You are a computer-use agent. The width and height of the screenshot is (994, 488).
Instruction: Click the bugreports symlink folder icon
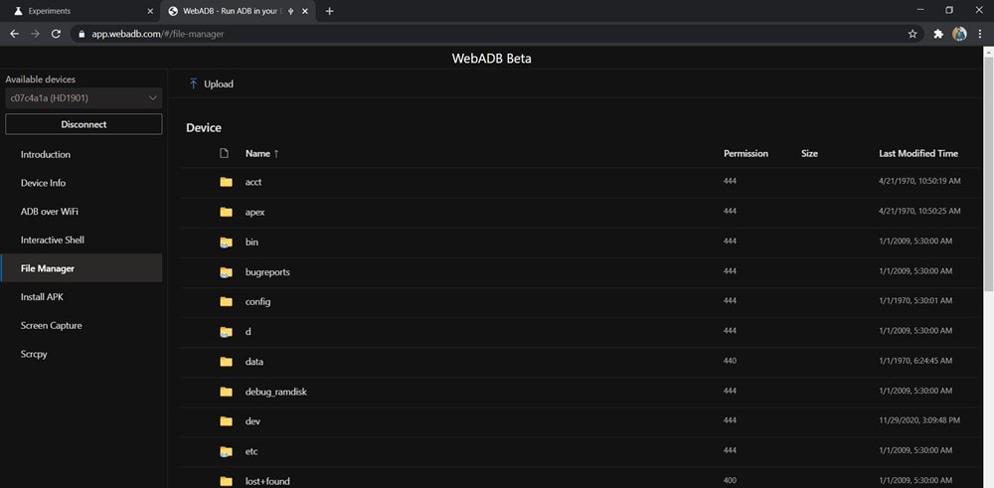pyautogui.click(x=227, y=272)
